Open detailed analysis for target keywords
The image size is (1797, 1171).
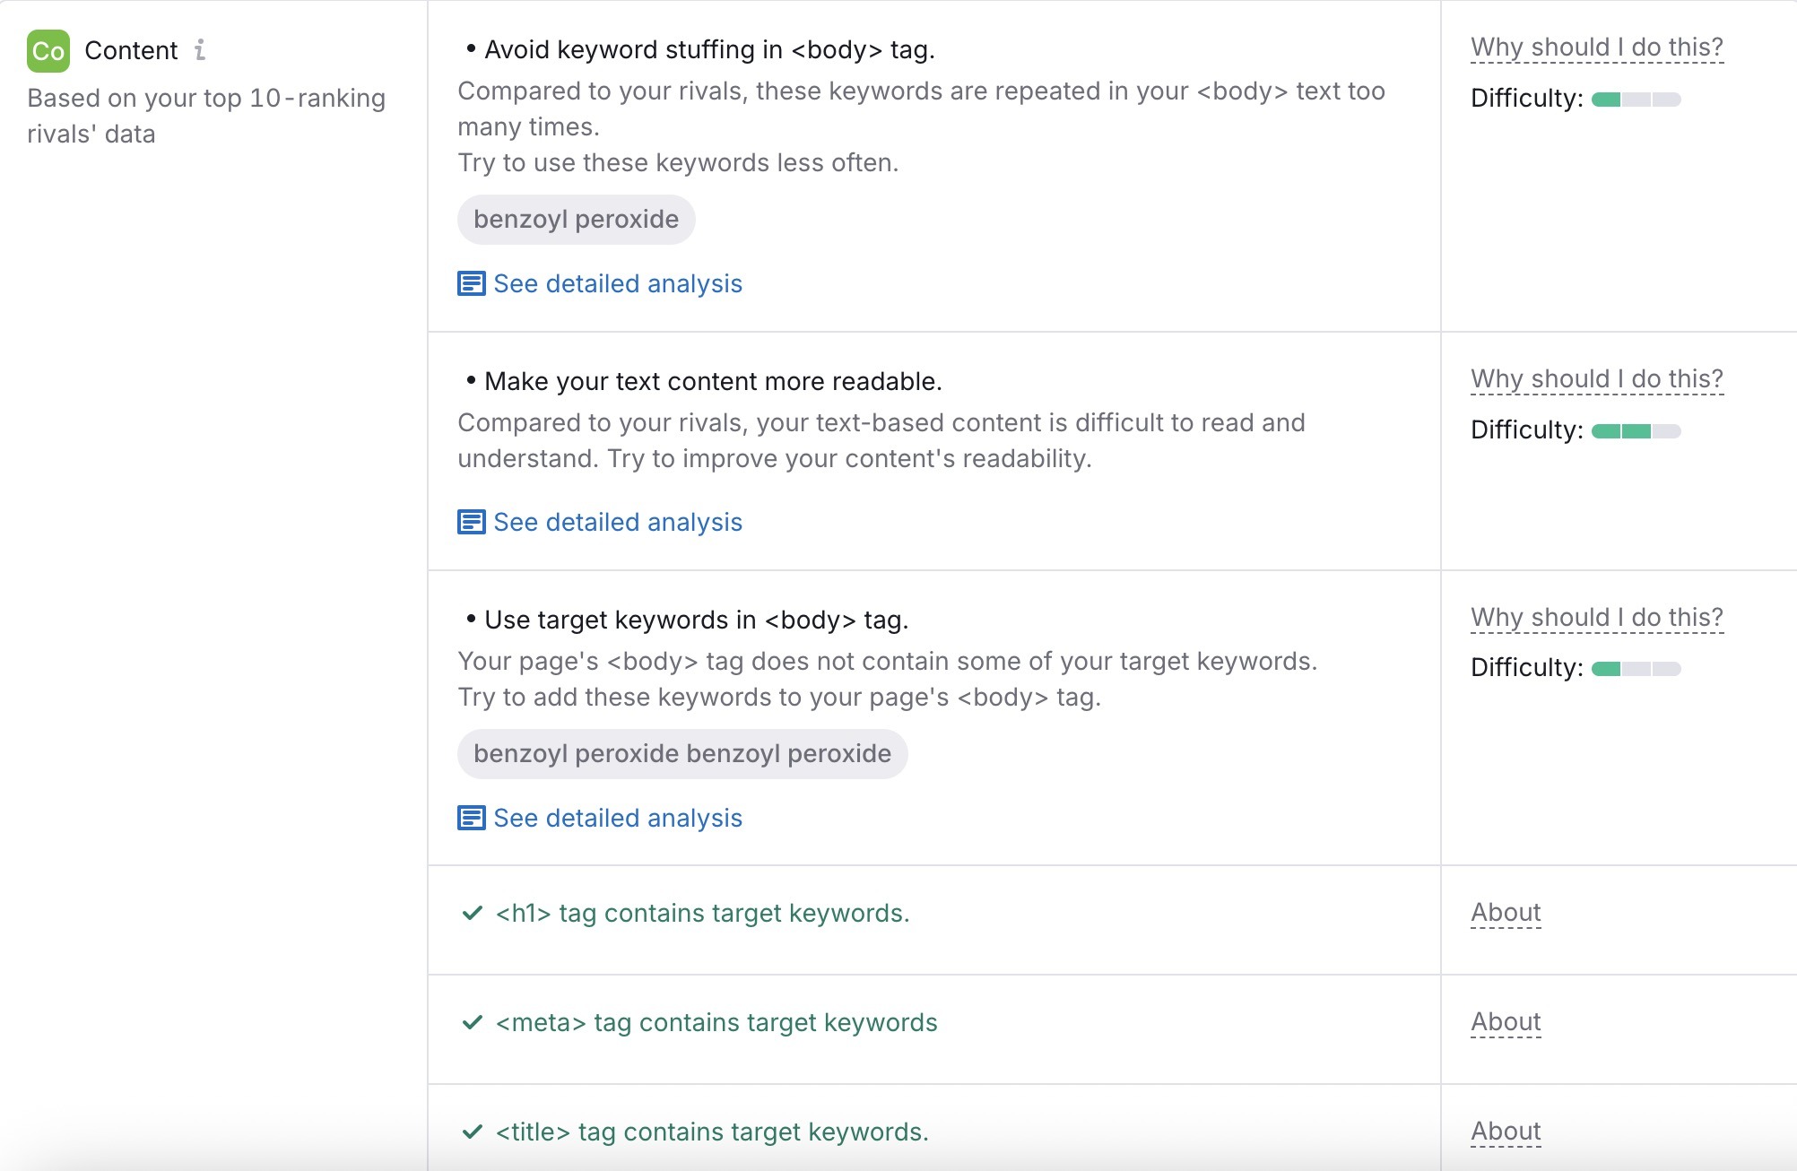pyautogui.click(x=617, y=818)
